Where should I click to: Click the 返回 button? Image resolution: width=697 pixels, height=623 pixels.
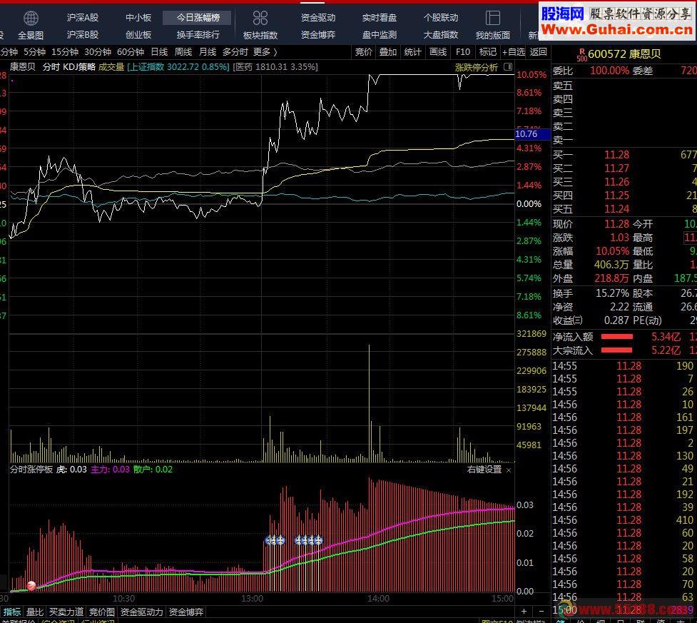(539, 52)
